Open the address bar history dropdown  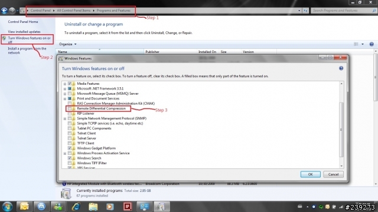299,11
